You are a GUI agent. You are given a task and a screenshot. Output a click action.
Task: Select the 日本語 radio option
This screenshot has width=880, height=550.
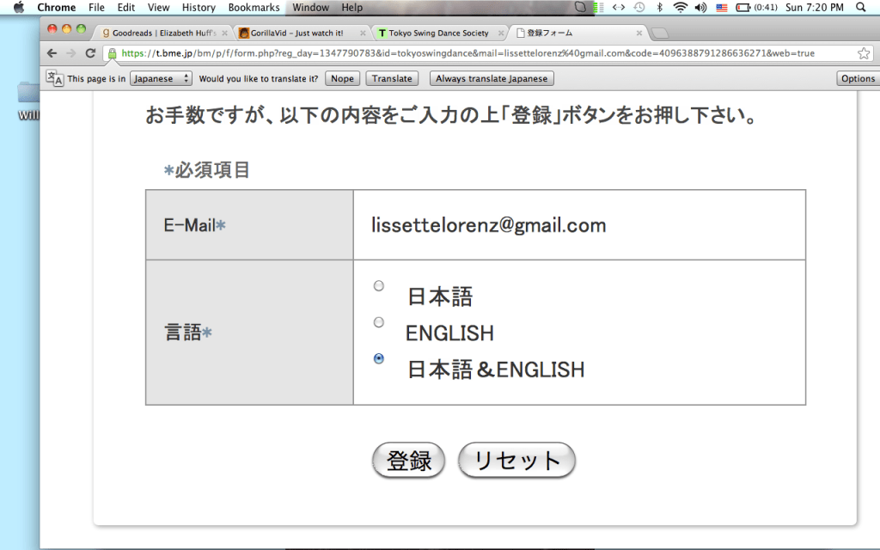pyautogui.click(x=379, y=285)
